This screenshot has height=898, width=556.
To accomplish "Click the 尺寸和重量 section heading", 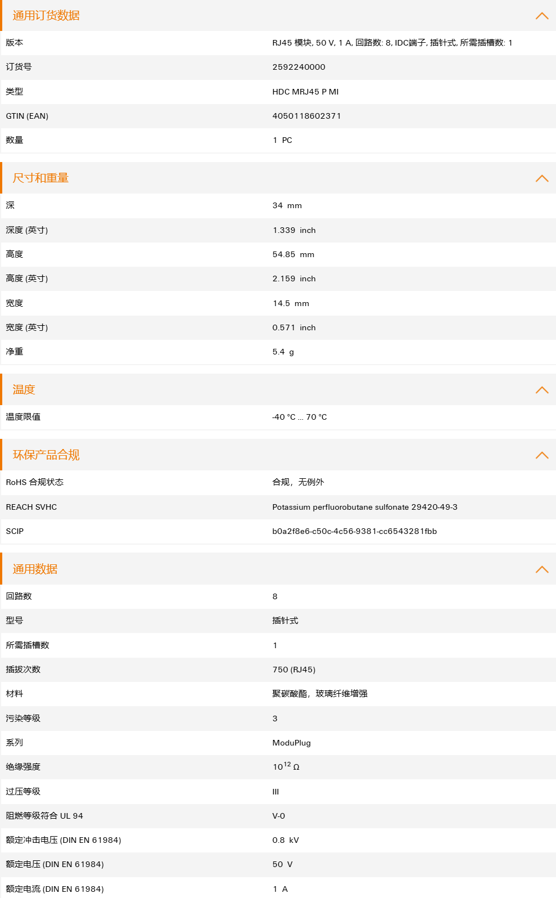I will tap(40, 178).
